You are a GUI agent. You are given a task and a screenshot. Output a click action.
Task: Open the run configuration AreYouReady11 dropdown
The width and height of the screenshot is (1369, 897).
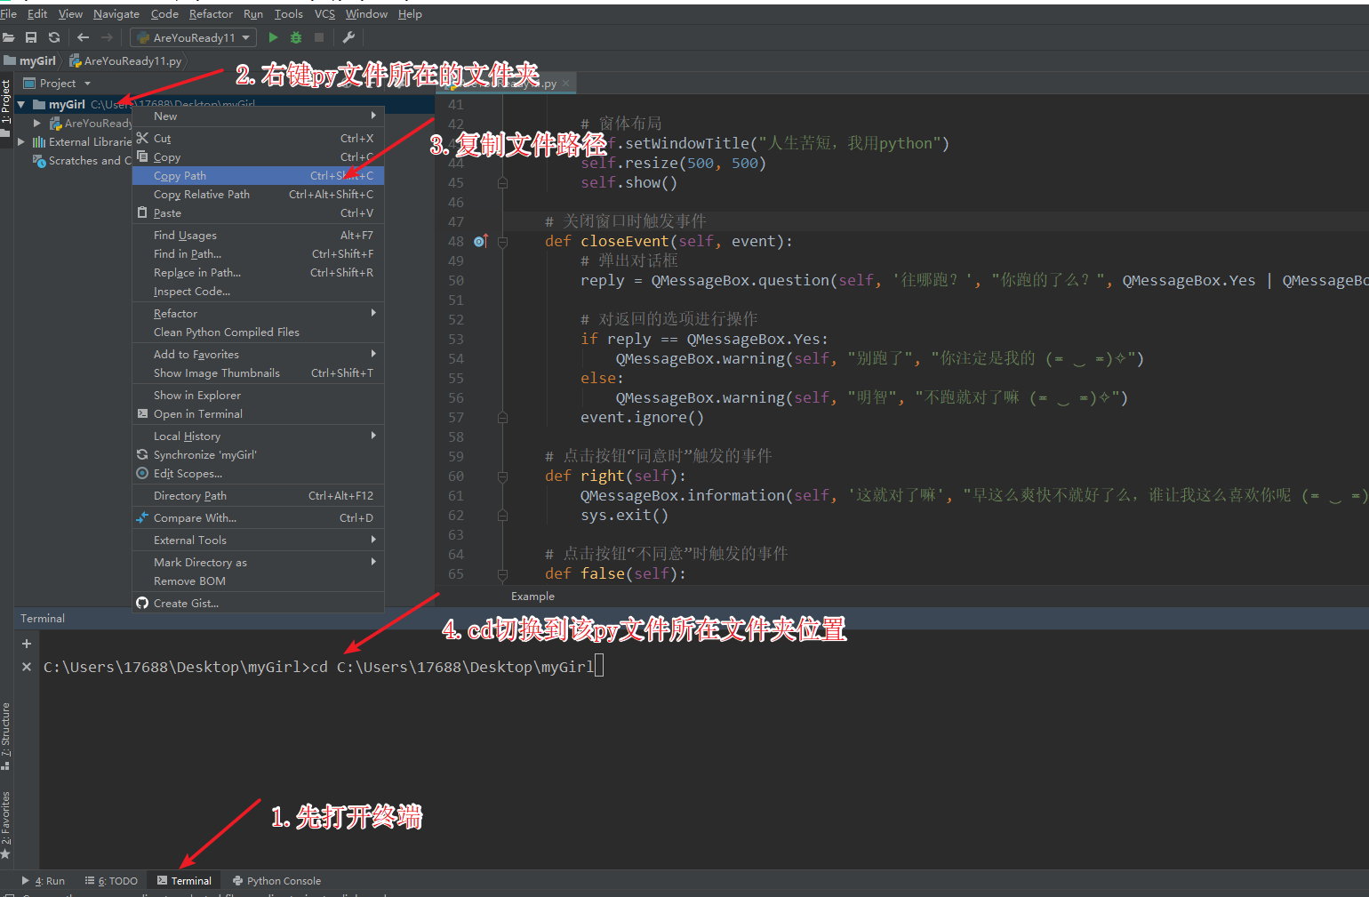click(193, 37)
